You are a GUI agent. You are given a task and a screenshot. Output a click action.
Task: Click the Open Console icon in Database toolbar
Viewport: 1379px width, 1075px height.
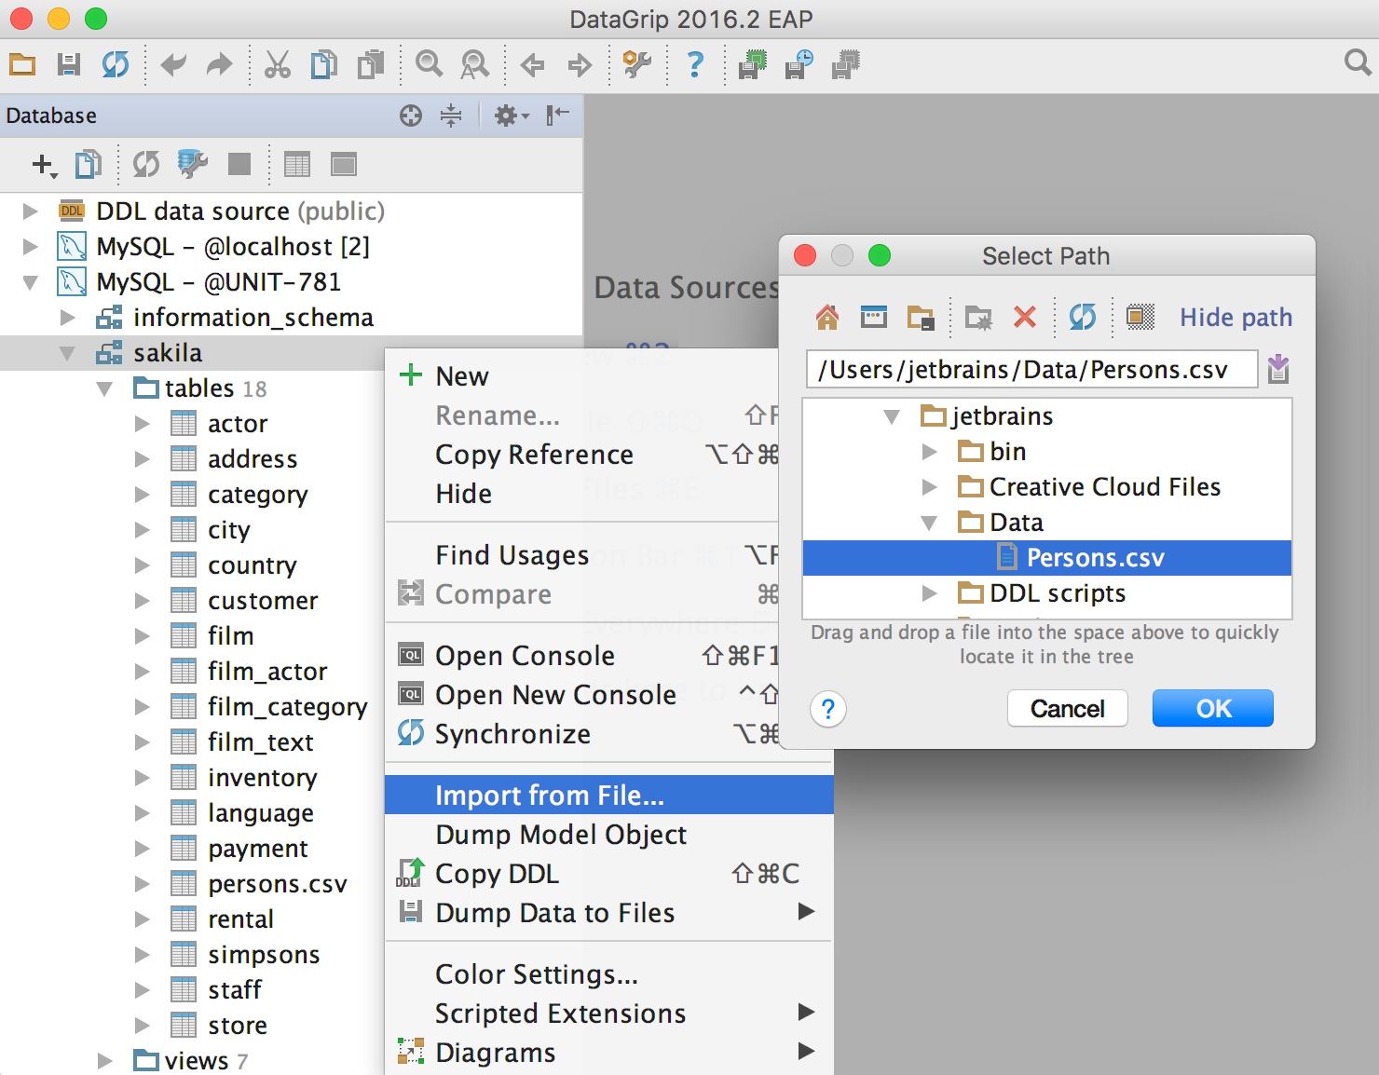[344, 165]
